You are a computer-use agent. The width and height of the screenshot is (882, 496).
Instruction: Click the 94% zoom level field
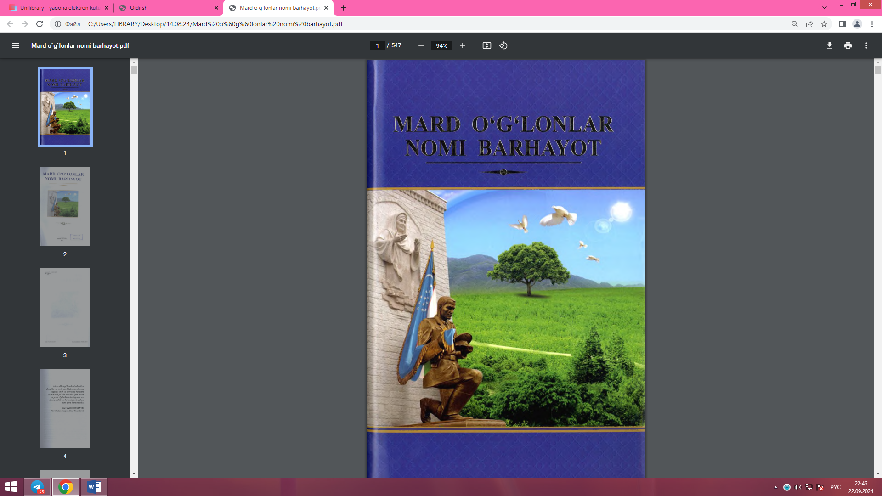pos(441,45)
